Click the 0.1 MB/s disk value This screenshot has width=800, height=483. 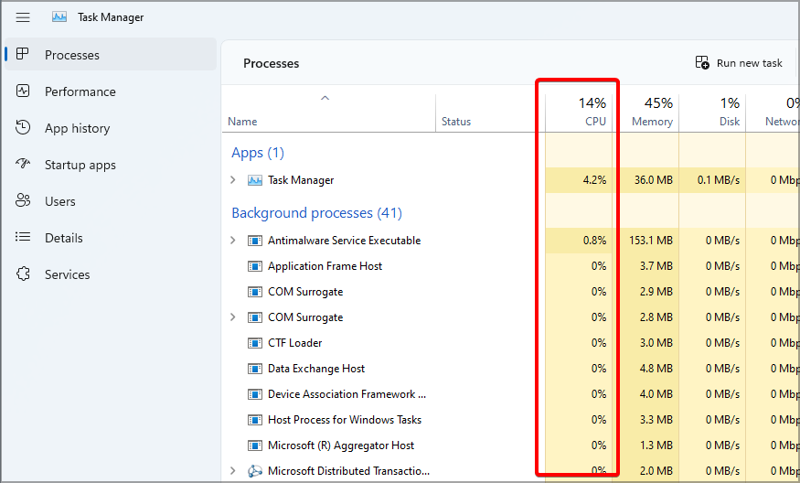(x=719, y=180)
